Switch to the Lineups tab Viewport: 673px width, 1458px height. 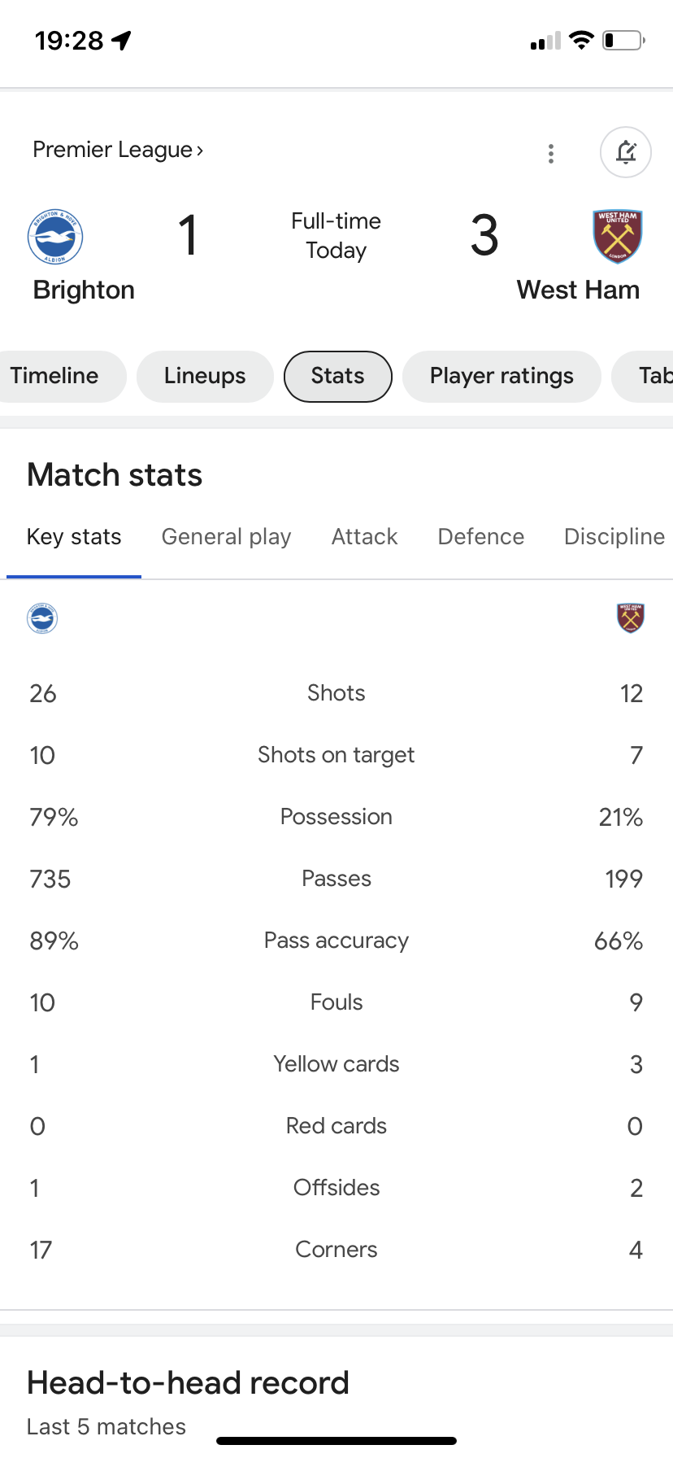(x=205, y=376)
